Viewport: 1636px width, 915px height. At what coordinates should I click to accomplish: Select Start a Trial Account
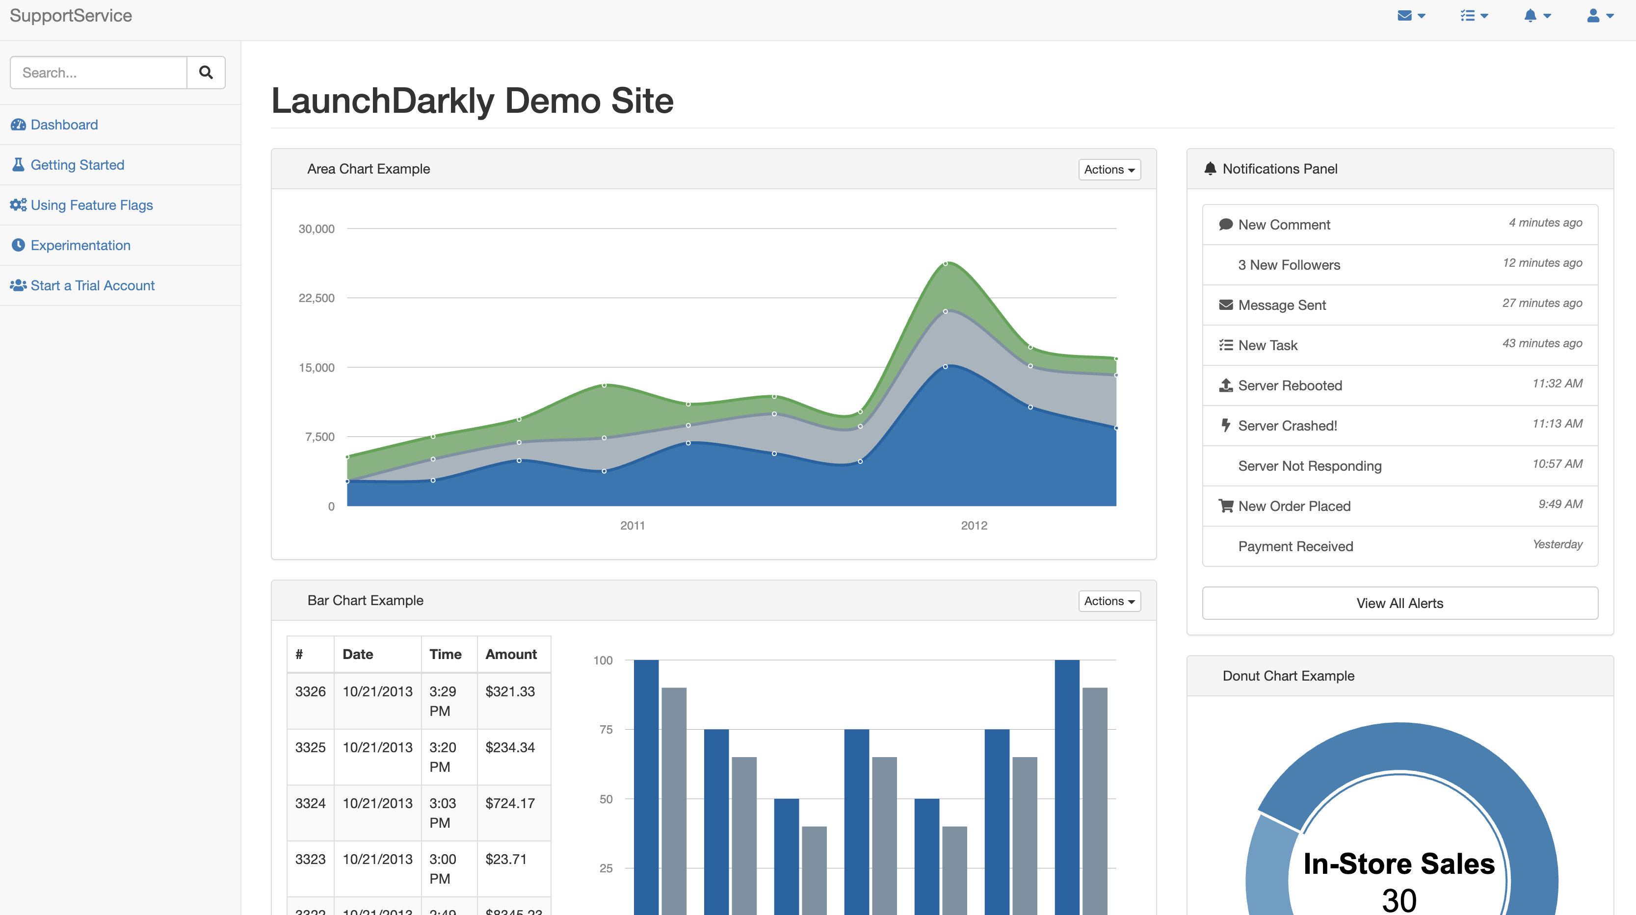(120, 285)
